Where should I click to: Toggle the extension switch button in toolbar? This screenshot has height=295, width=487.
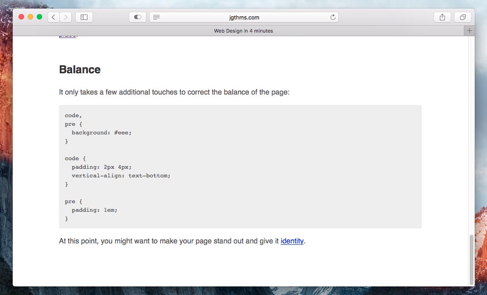(x=137, y=17)
